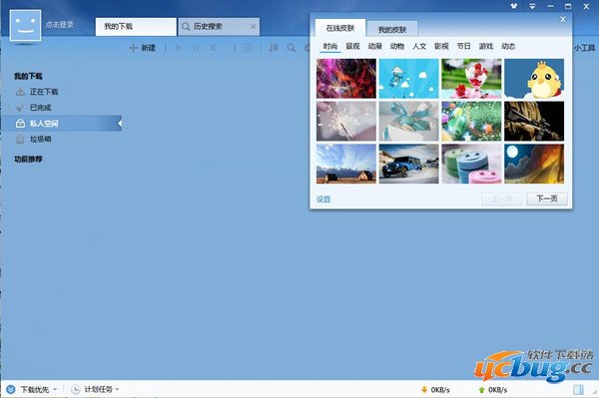Apply the teal ribbon gift box skin

408,122
